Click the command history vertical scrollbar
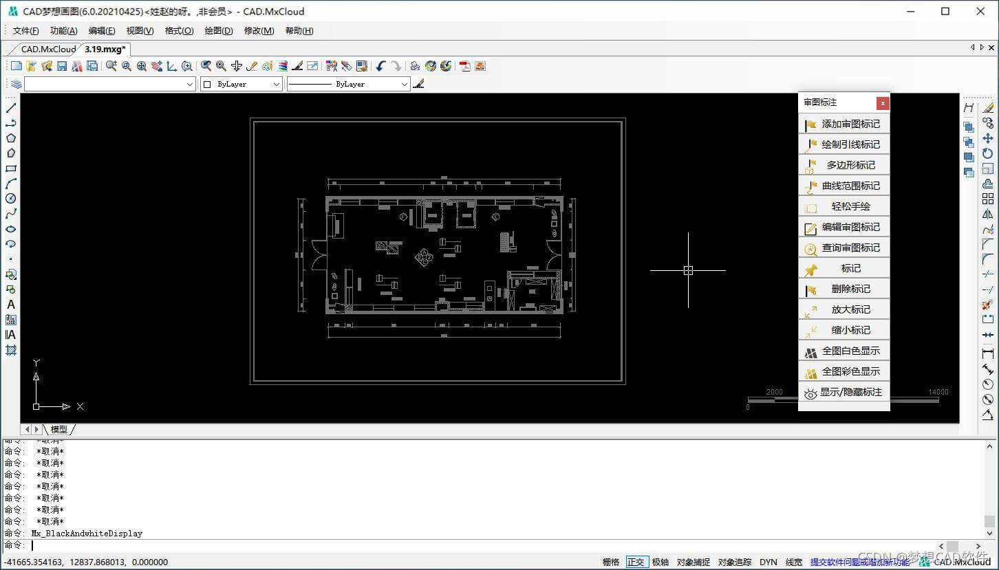Image resolution: width=999 pixels, height=570 pixels. click(990, 488)
